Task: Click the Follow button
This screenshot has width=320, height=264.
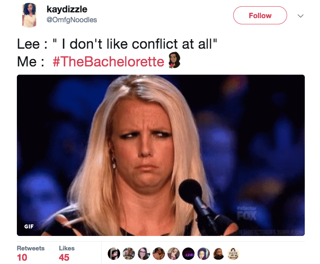Action: click(x=260, y=15)
